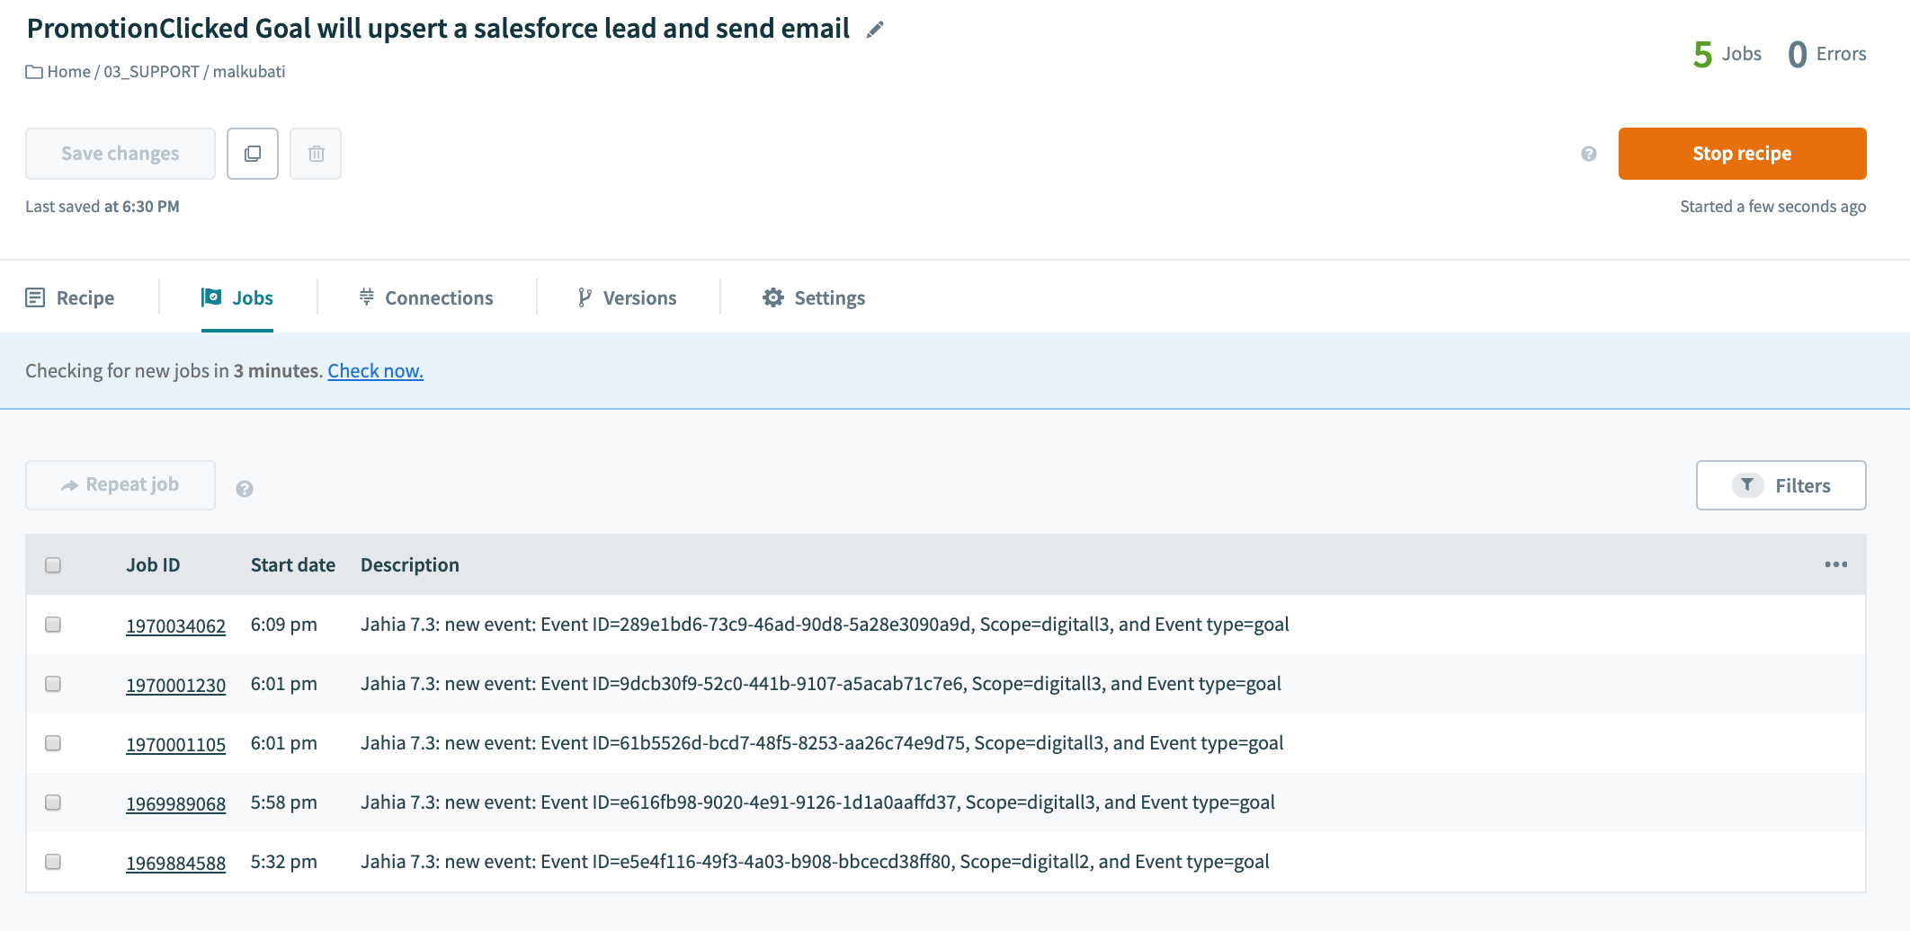Click description with Event ID=289e1bd6

[825, 625]
